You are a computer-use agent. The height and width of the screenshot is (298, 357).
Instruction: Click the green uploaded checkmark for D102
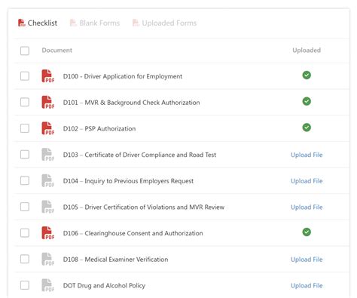click(307, 127)
